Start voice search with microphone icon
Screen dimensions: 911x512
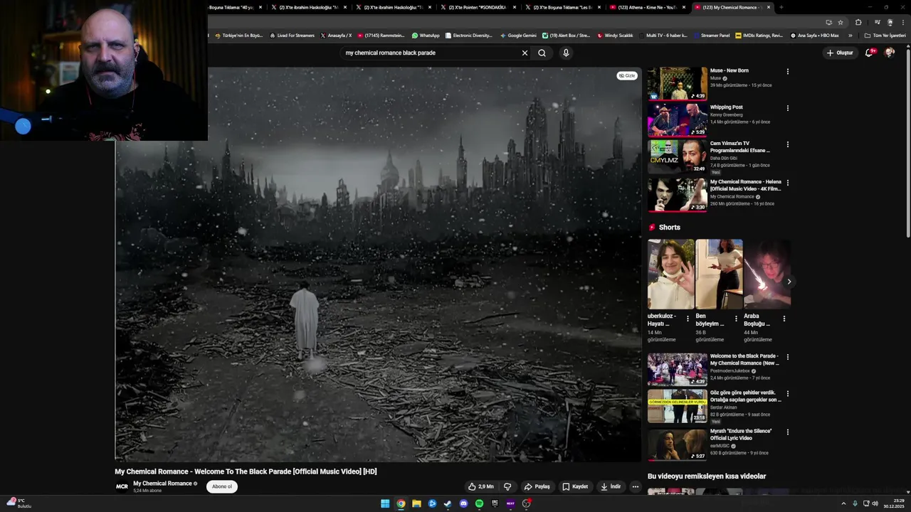click(x=566, y=53)
